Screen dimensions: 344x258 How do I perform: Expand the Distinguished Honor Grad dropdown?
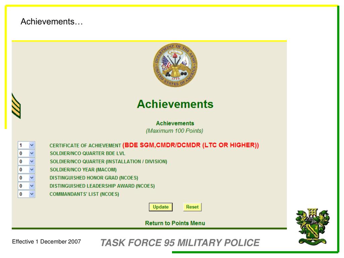coord(26,178)
